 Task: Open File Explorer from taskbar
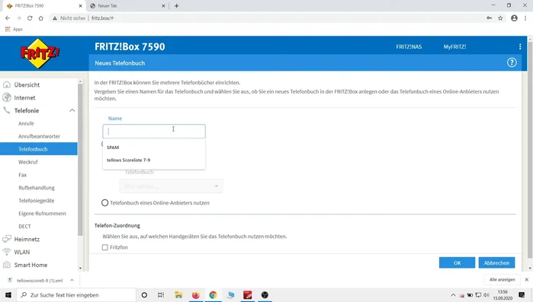pos(178,295)
